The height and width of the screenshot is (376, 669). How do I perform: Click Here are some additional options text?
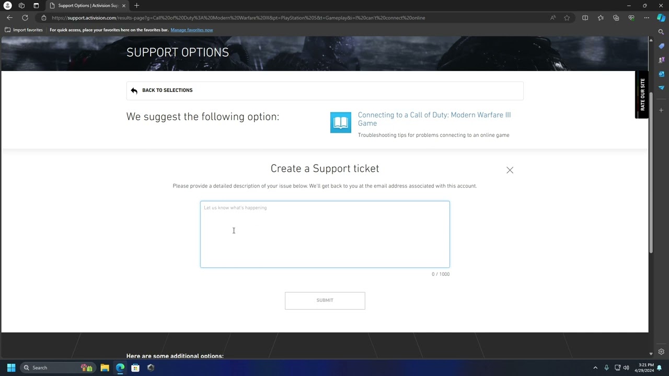click(175, 356)
